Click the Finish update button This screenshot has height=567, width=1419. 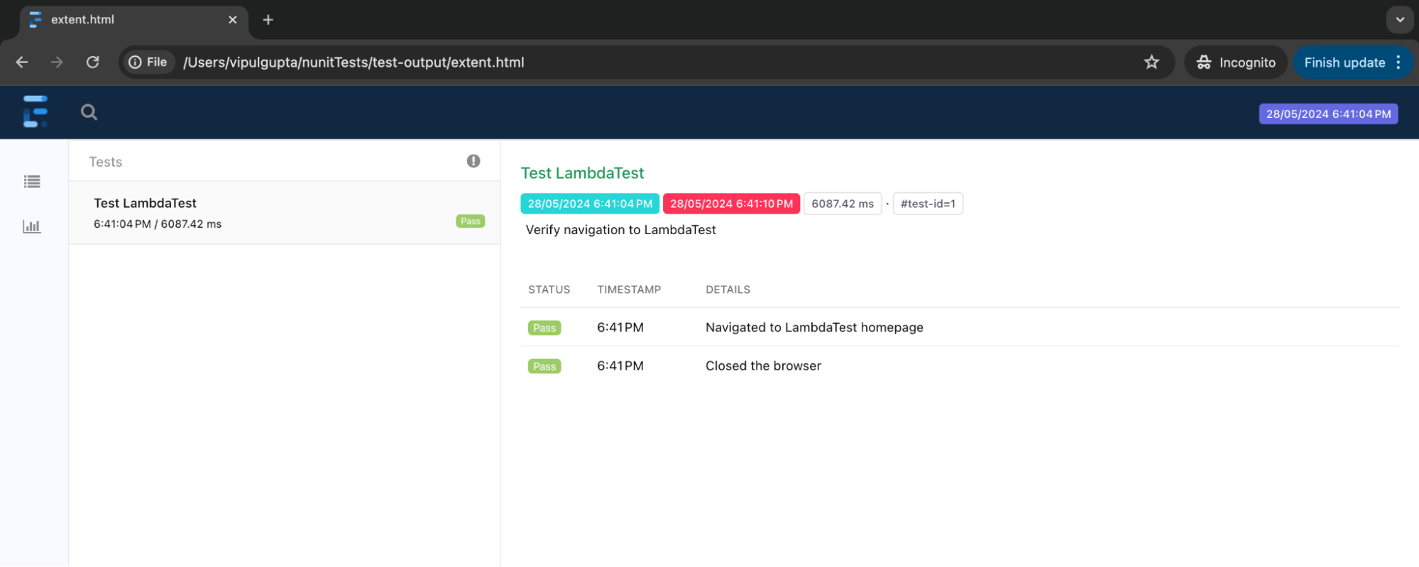tap(1344, 62)
